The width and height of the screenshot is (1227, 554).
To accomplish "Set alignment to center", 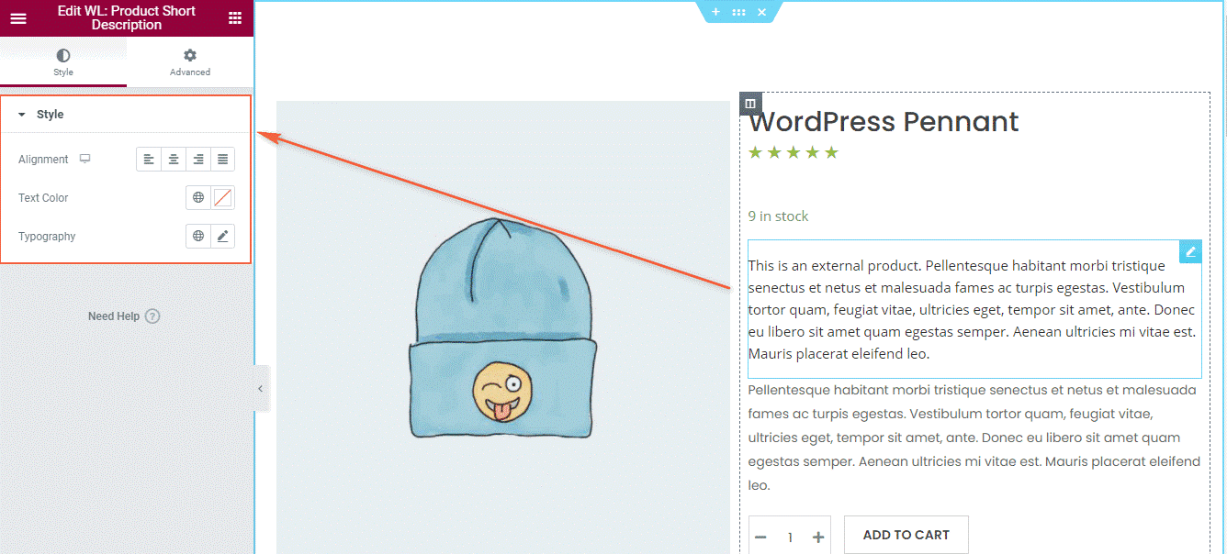I will click(174, 160).
